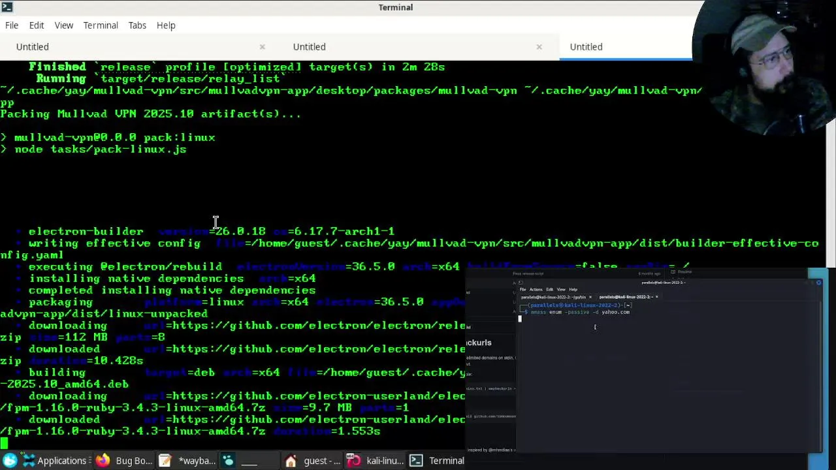Click the 'Packing Mullvad VPN 2025.10 artifact(s)...' line
The width and height of the screenshot is (836, 470).
coord(151,114)
